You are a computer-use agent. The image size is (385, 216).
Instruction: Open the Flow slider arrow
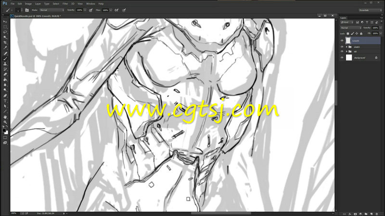click(x=111, y=10)
